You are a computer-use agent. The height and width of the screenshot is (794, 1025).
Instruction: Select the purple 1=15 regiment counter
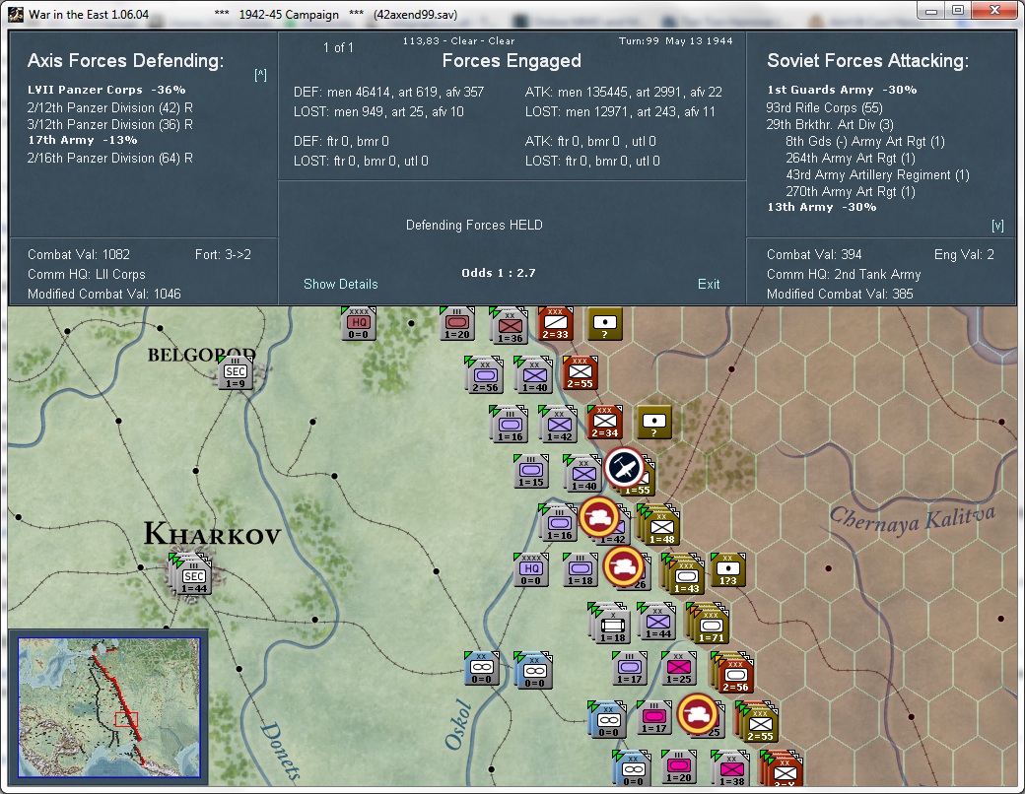[531, 472]
